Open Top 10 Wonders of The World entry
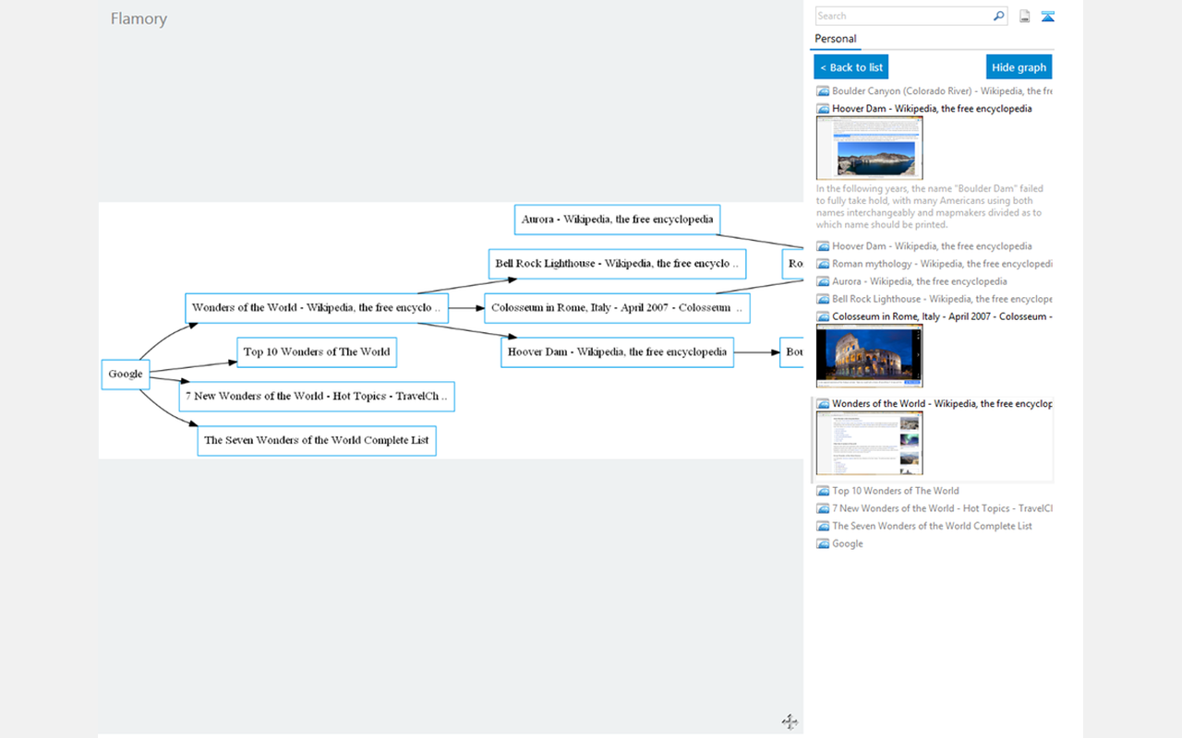 pos(896,491)
